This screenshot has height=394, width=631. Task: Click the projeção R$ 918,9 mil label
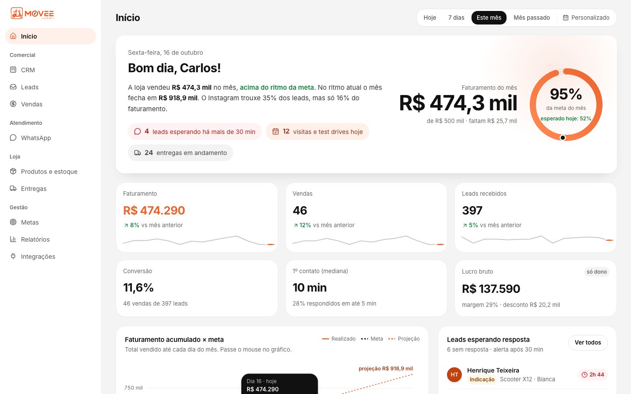pos(386,369)
